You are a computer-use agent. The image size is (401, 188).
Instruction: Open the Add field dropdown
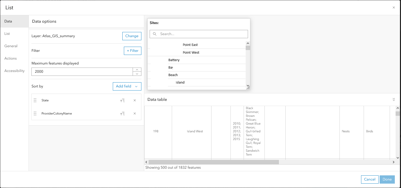tap(127, 86)
